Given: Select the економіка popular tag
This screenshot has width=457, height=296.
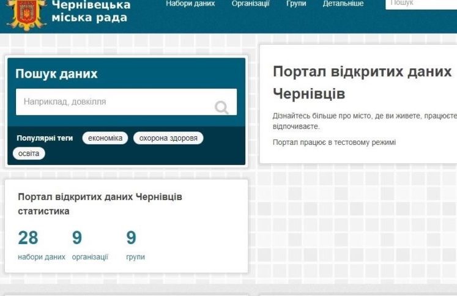Looking at the screenshot, I should pos(105,138).
